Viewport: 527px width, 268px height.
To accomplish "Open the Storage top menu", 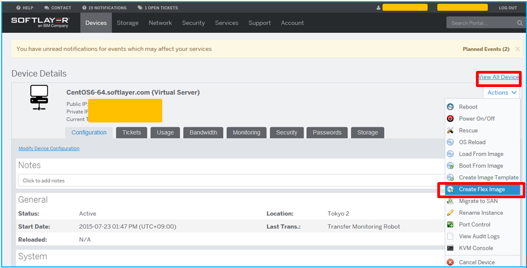I will [x=128, y=23].
